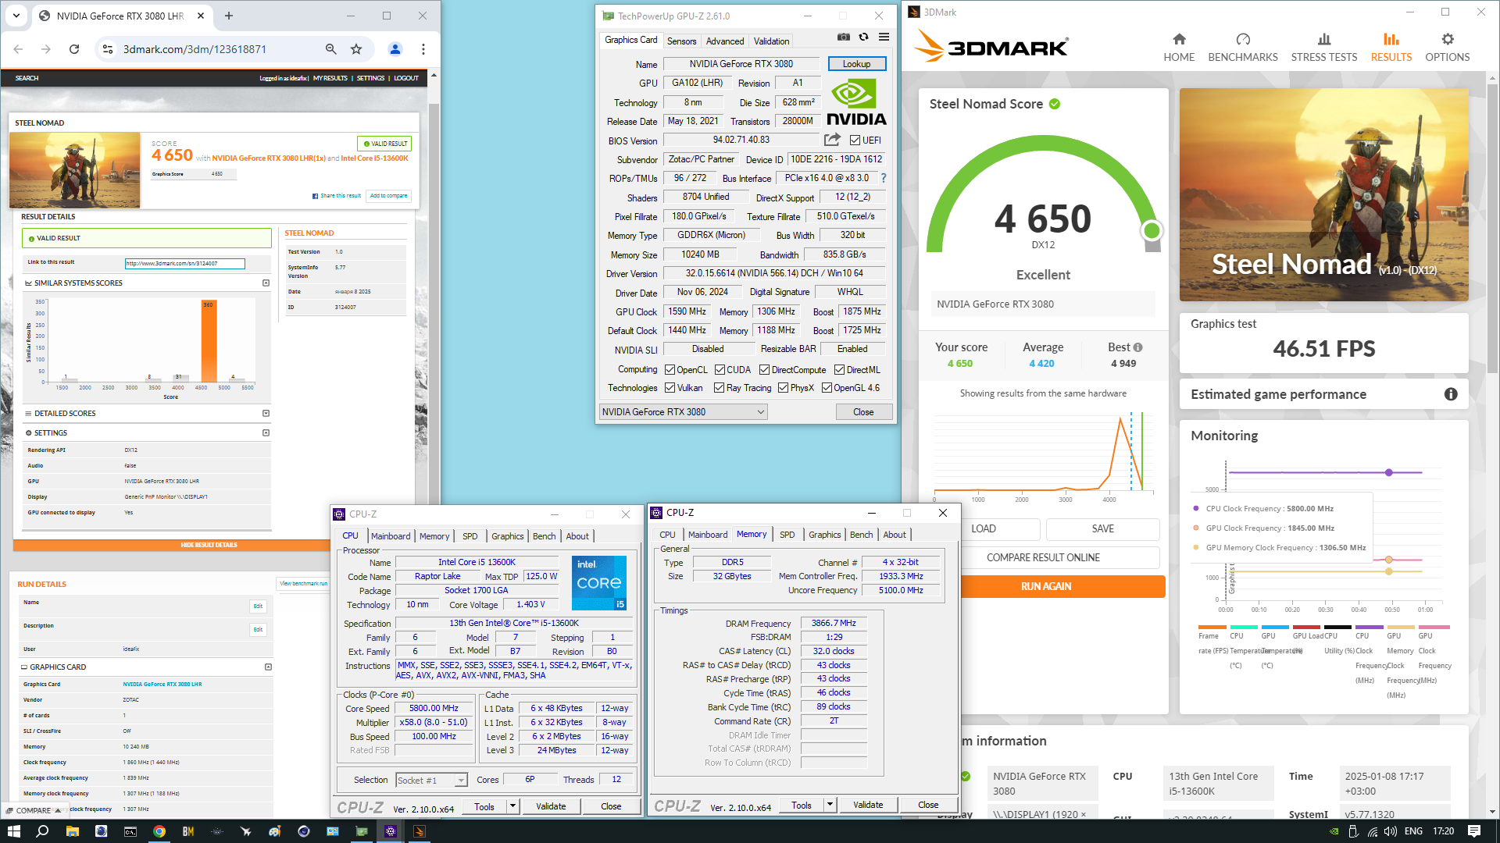Open notification center in taskbar
The height and width of the screenshot is (843, 1500).
coord(1474,831)
